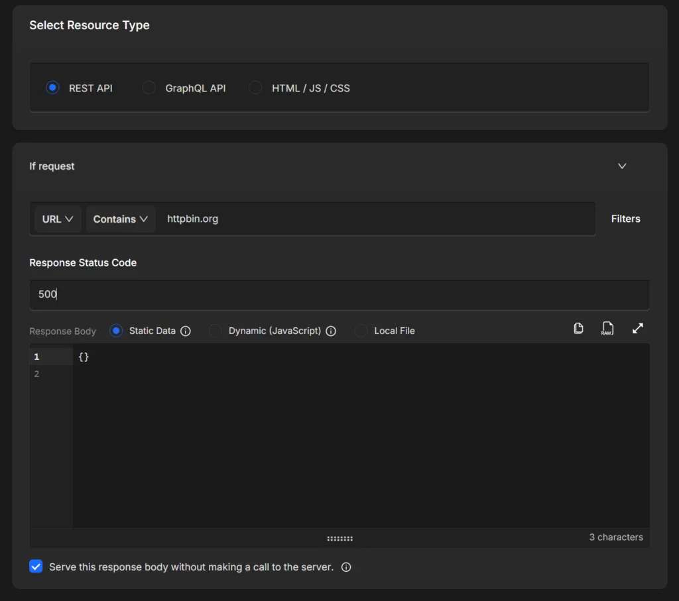
Task: Click line number 1 in the editor gutter
Action: click(x=37, y=356)
